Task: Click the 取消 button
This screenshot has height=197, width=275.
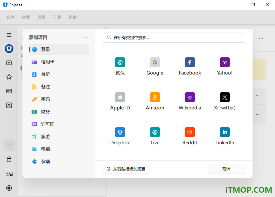Action: (x=226, y=169)
